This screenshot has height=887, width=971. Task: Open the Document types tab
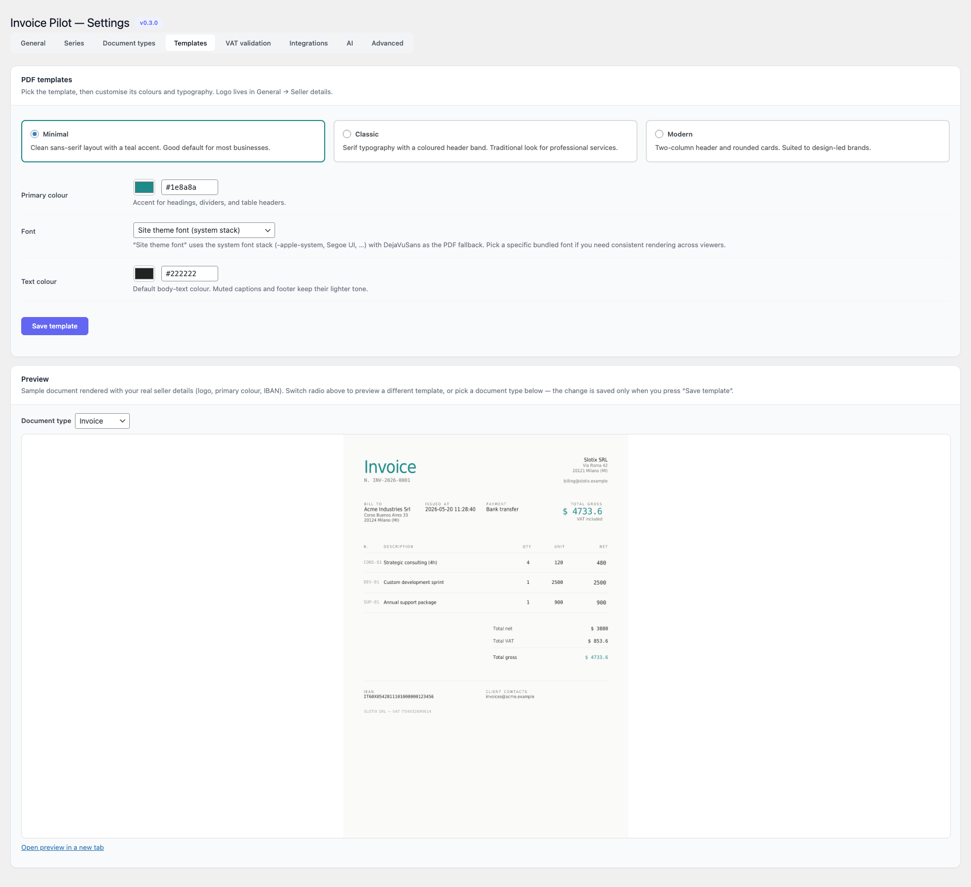(x=129, y=43)
